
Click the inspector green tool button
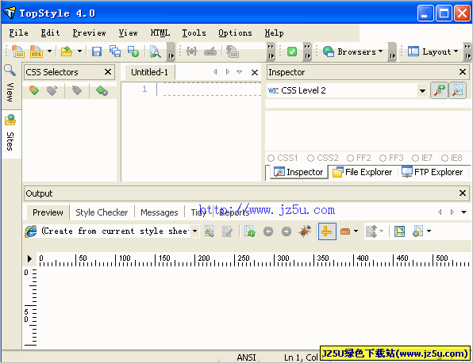(x=440, y=90)
